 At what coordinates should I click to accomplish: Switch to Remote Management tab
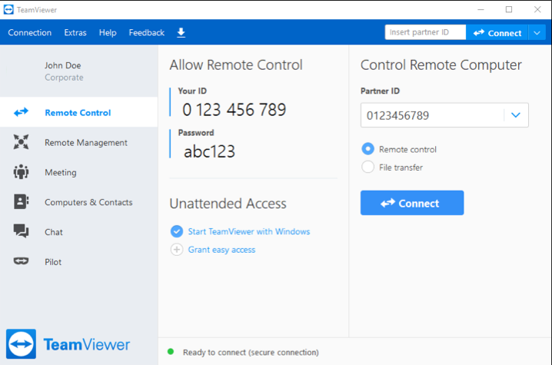click(79, 142)
